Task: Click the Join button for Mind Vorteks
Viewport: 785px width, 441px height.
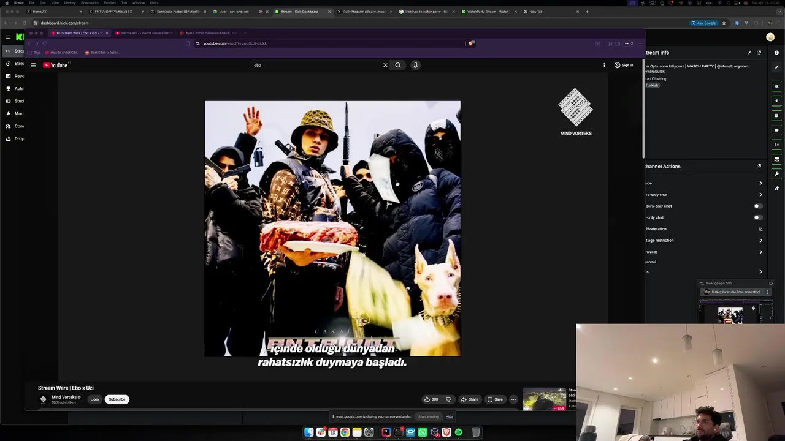Action: (95, 399)
